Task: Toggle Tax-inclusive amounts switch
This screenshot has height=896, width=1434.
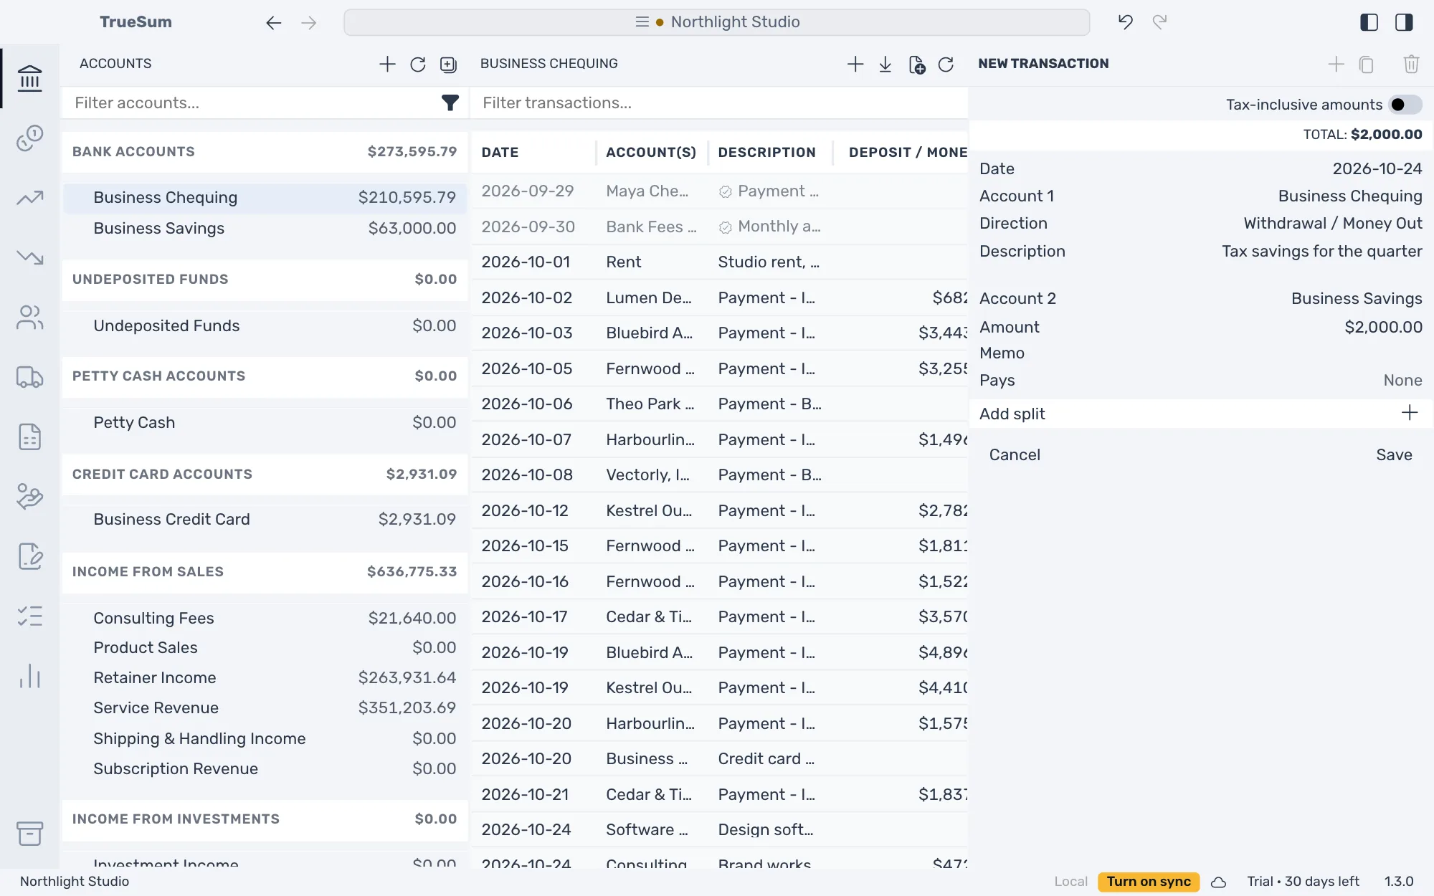Action: 1405,105
